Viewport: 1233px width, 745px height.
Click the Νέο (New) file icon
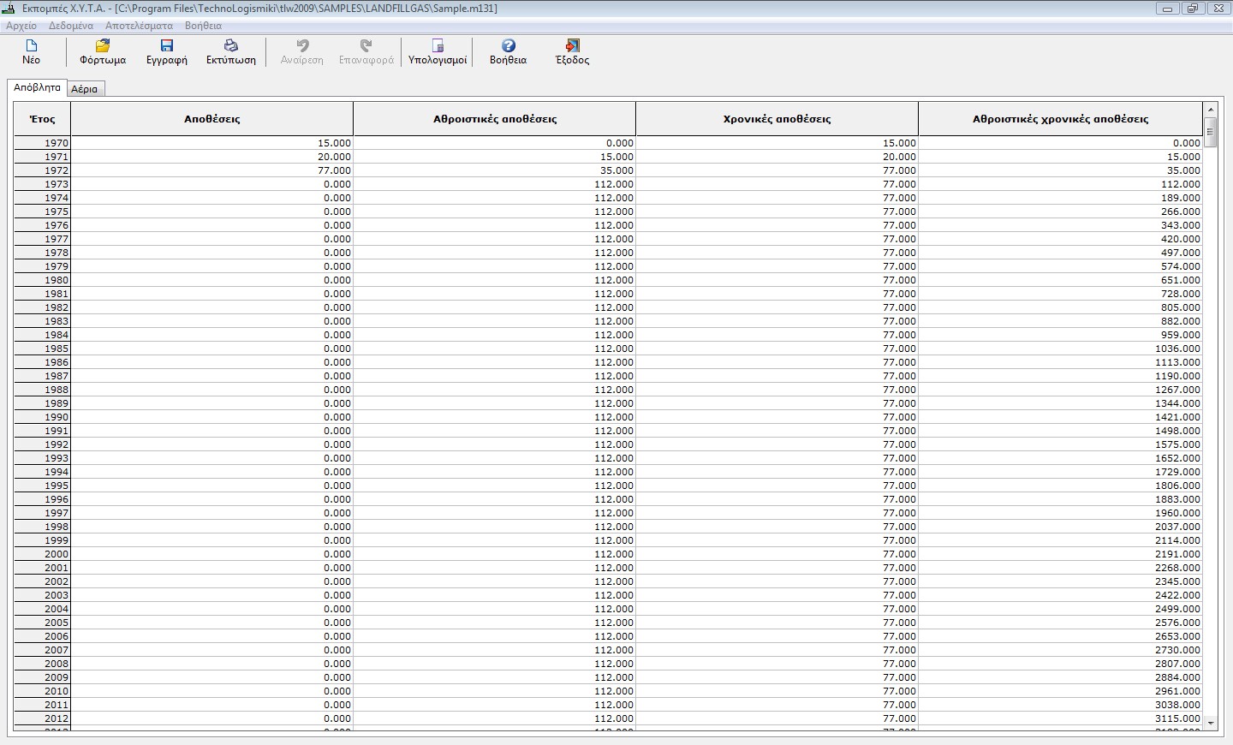coord(32,46)
